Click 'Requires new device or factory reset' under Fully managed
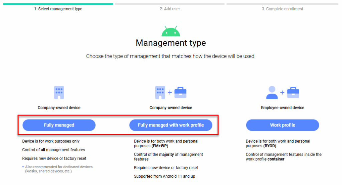 click(x=54, y=158)
